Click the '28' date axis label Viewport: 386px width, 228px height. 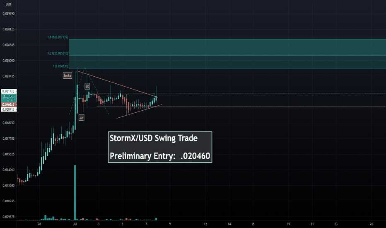[39, 224]
